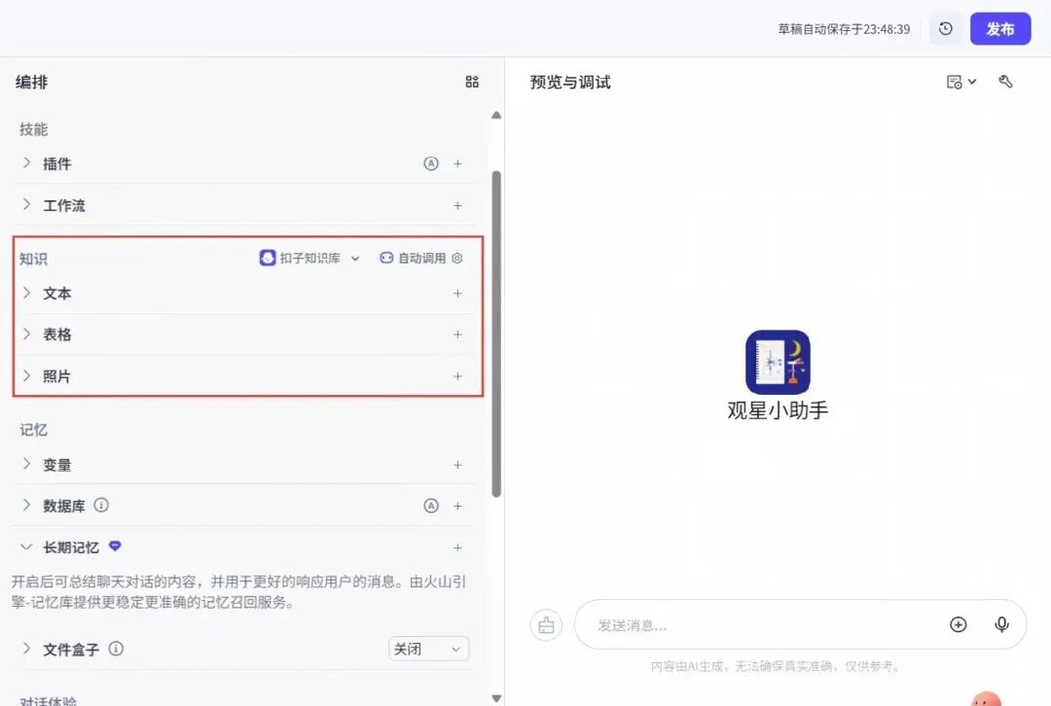Click the 编排 panel scrollbar thumb
Screen dimensions: 1051x706
click(496, 334)
